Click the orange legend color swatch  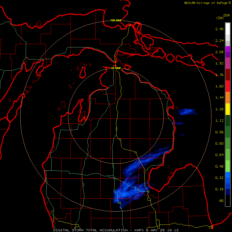(228, 97)
